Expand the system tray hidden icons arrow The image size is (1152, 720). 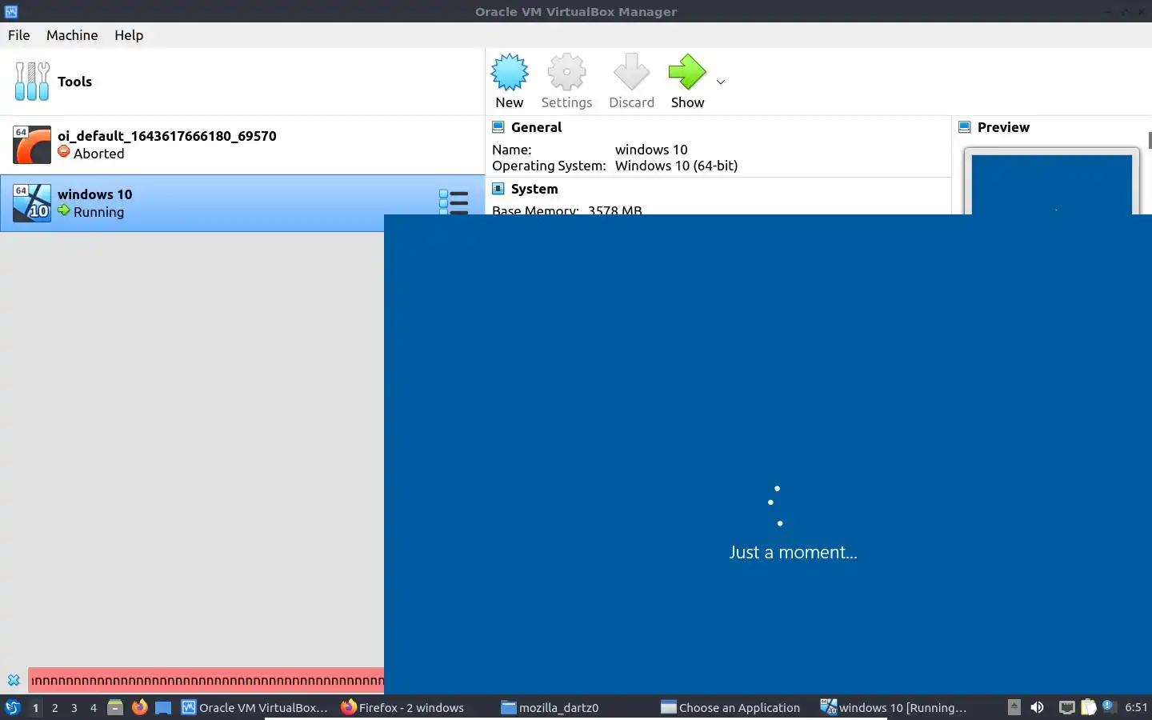[x=1014, y=707]
